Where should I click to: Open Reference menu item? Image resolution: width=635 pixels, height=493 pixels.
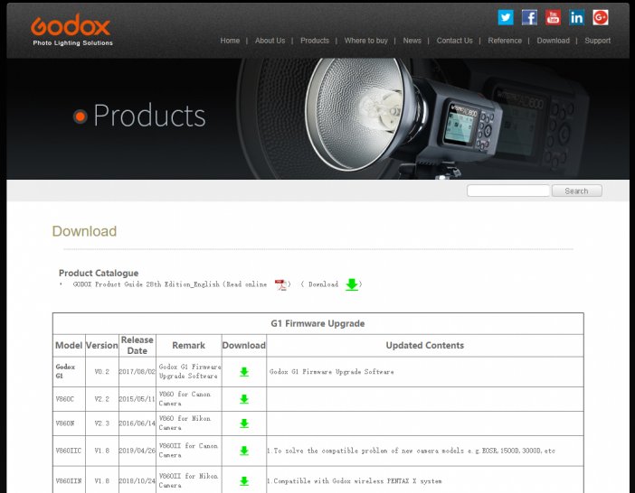pyautogui.click(x=505, y=41)
